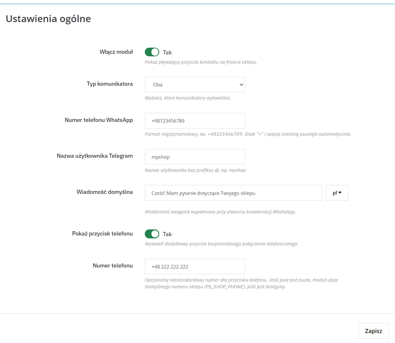
Task: Click the Wiadomość domyślna label
Action: tap(104, 192)
